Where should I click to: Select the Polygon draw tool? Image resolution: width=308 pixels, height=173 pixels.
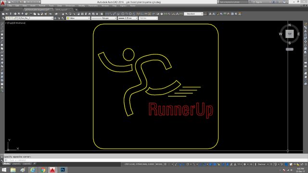tap(2, 34)
